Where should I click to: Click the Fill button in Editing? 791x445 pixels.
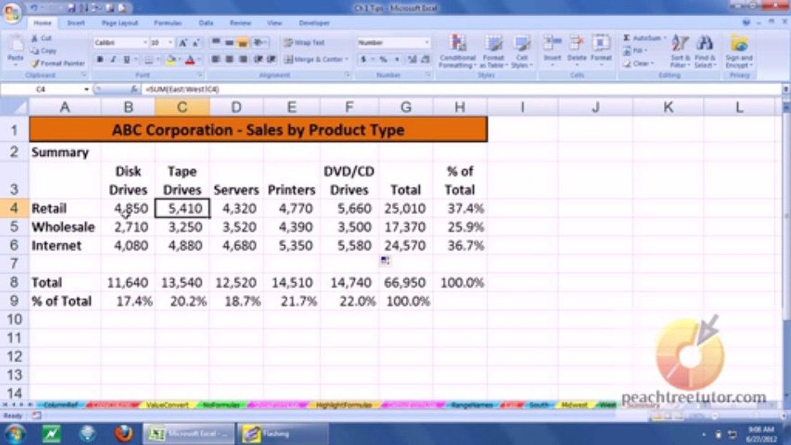point(635,51)
